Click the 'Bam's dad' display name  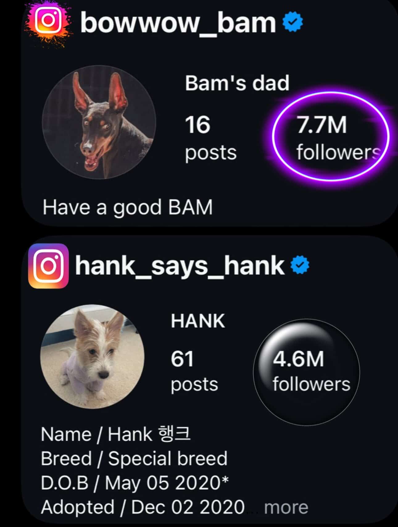click(237, 83)
